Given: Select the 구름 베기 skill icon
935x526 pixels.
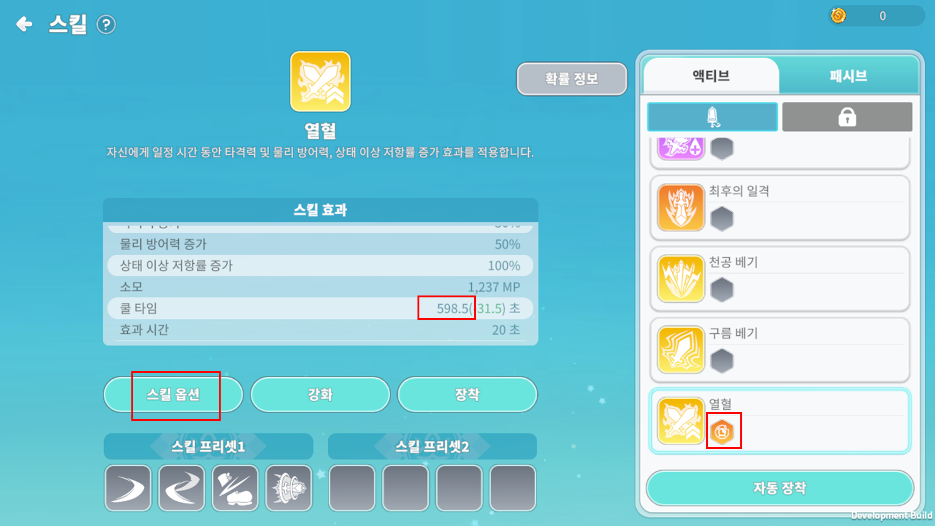Looking at the screenshot, I should [681, 349].
